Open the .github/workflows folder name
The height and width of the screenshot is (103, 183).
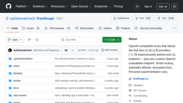pyautogui.click(x=23, y=59)
